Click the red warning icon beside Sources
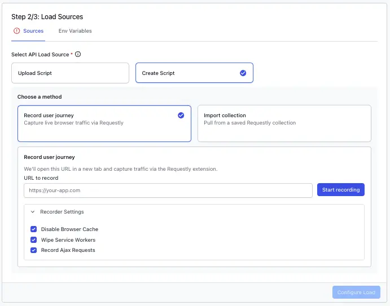The height and width of the screenshot is (306, 390). coord(17,31)
